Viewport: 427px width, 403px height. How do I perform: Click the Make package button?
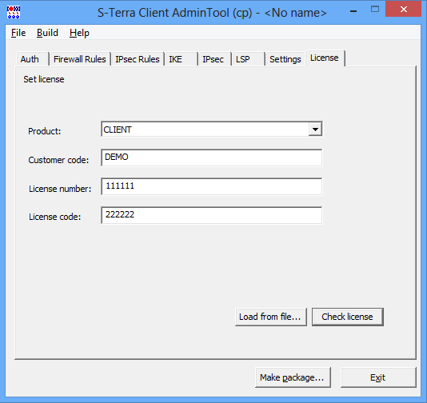pos(293,377)
